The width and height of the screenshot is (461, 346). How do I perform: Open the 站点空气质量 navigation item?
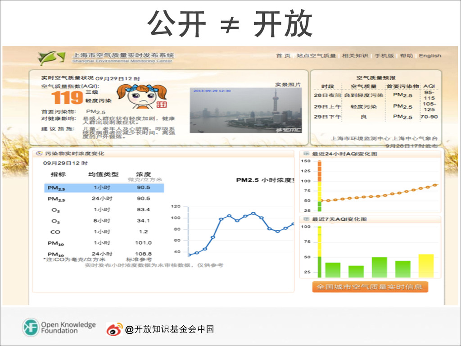point(316,55)
